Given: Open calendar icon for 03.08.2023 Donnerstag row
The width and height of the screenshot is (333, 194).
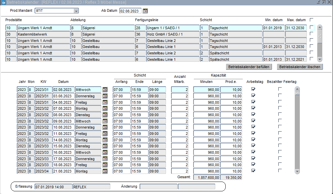Looking at the screenshot, I should pyautogui.click(x=105, y=96).
